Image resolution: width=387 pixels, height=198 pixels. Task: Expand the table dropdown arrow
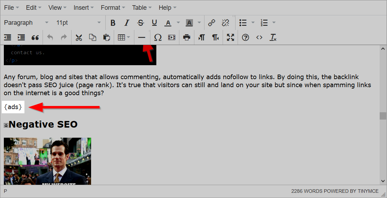coord(128,38)
